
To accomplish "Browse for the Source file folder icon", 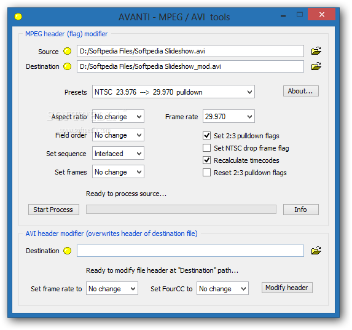I will [316, 51].
